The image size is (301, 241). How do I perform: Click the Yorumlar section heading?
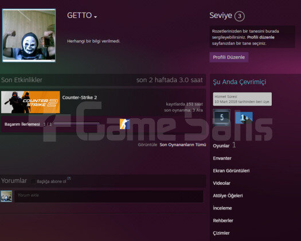point(14,181)
